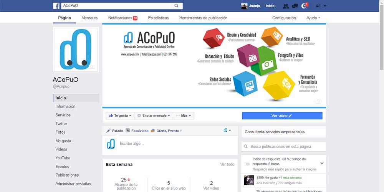Screen dimensions: 384x192
Task: Click the 1399 Me gusta text
Action: [267, 177]
